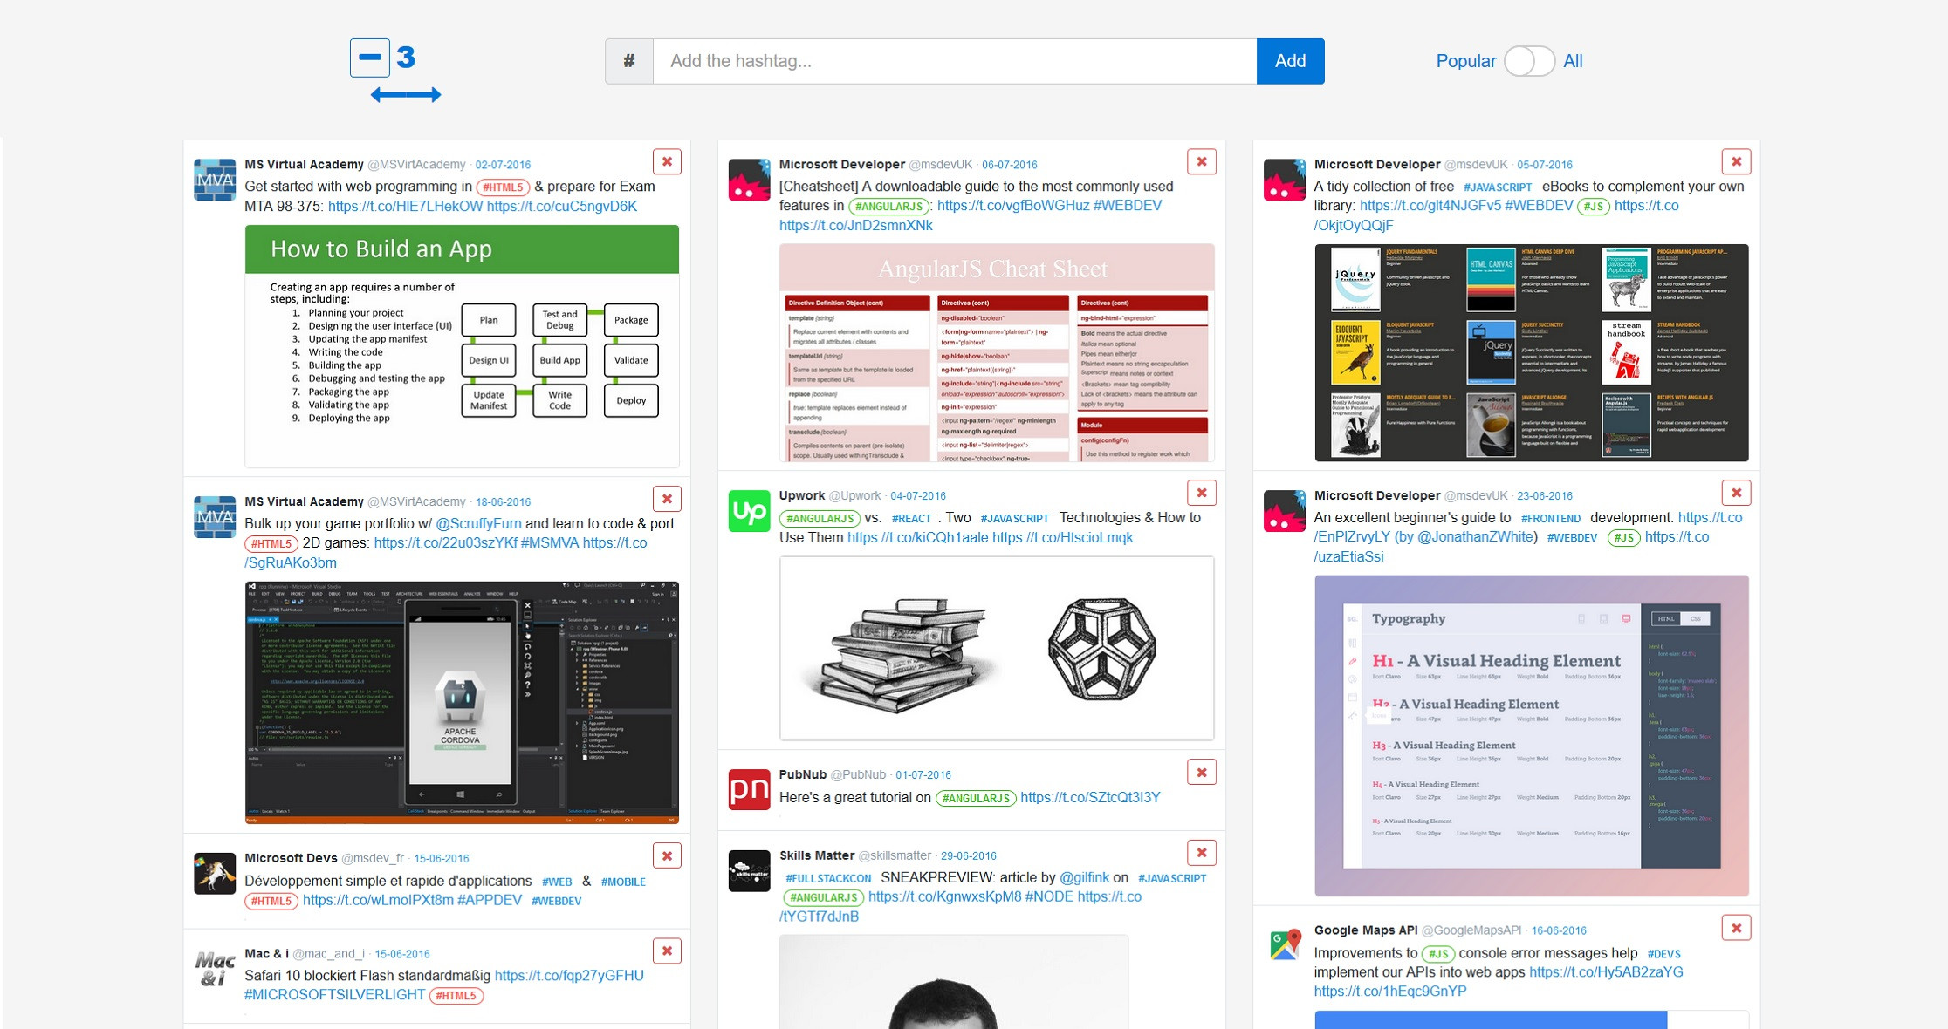Click the PubNub avatar logo
1948x1029 pixels.
coord(749,790)
